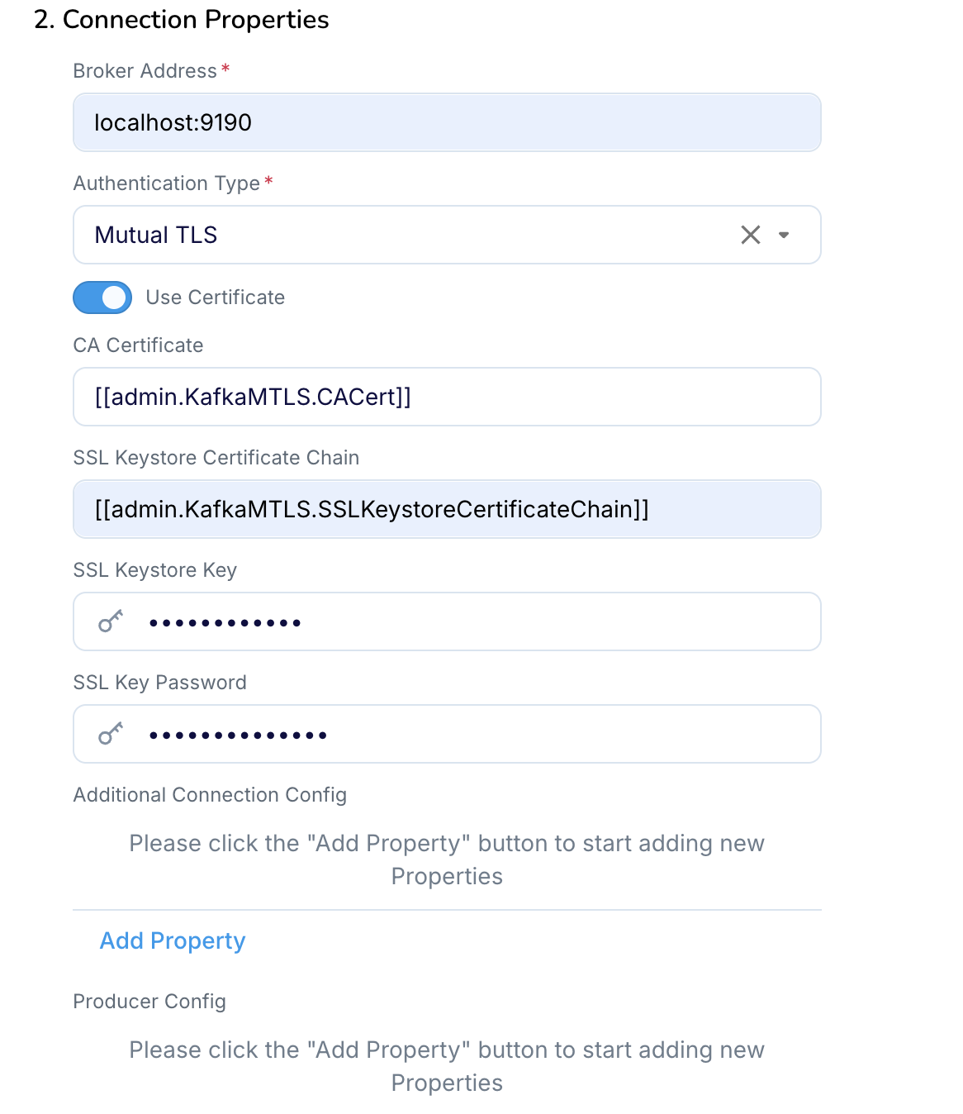Image resolution: width=963 pixels, height=1114 pixels.
Task: Clear the Mutual TLS selection with the X icon
Action: [750, 235]
